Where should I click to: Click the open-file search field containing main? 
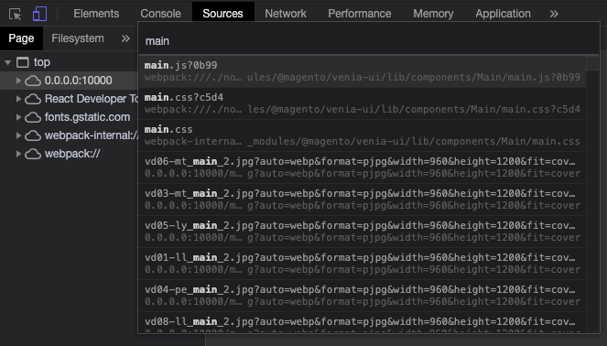[369, 40]
